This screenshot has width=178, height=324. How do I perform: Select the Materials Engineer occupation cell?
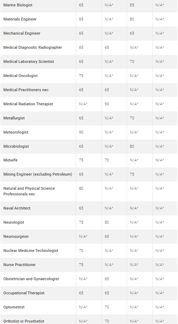[x=20, y=19]
